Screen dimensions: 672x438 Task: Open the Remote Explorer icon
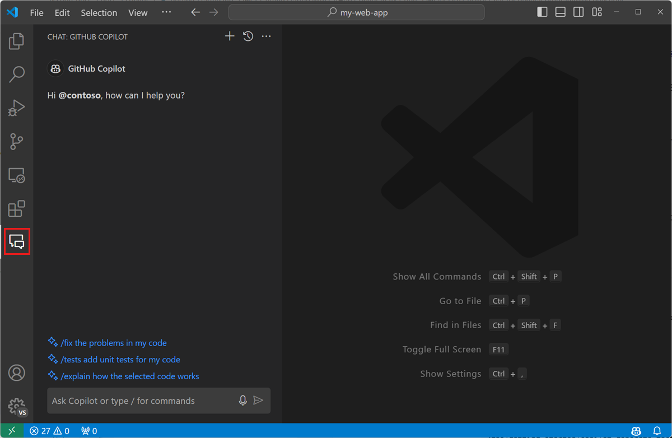tap(16, 175)
